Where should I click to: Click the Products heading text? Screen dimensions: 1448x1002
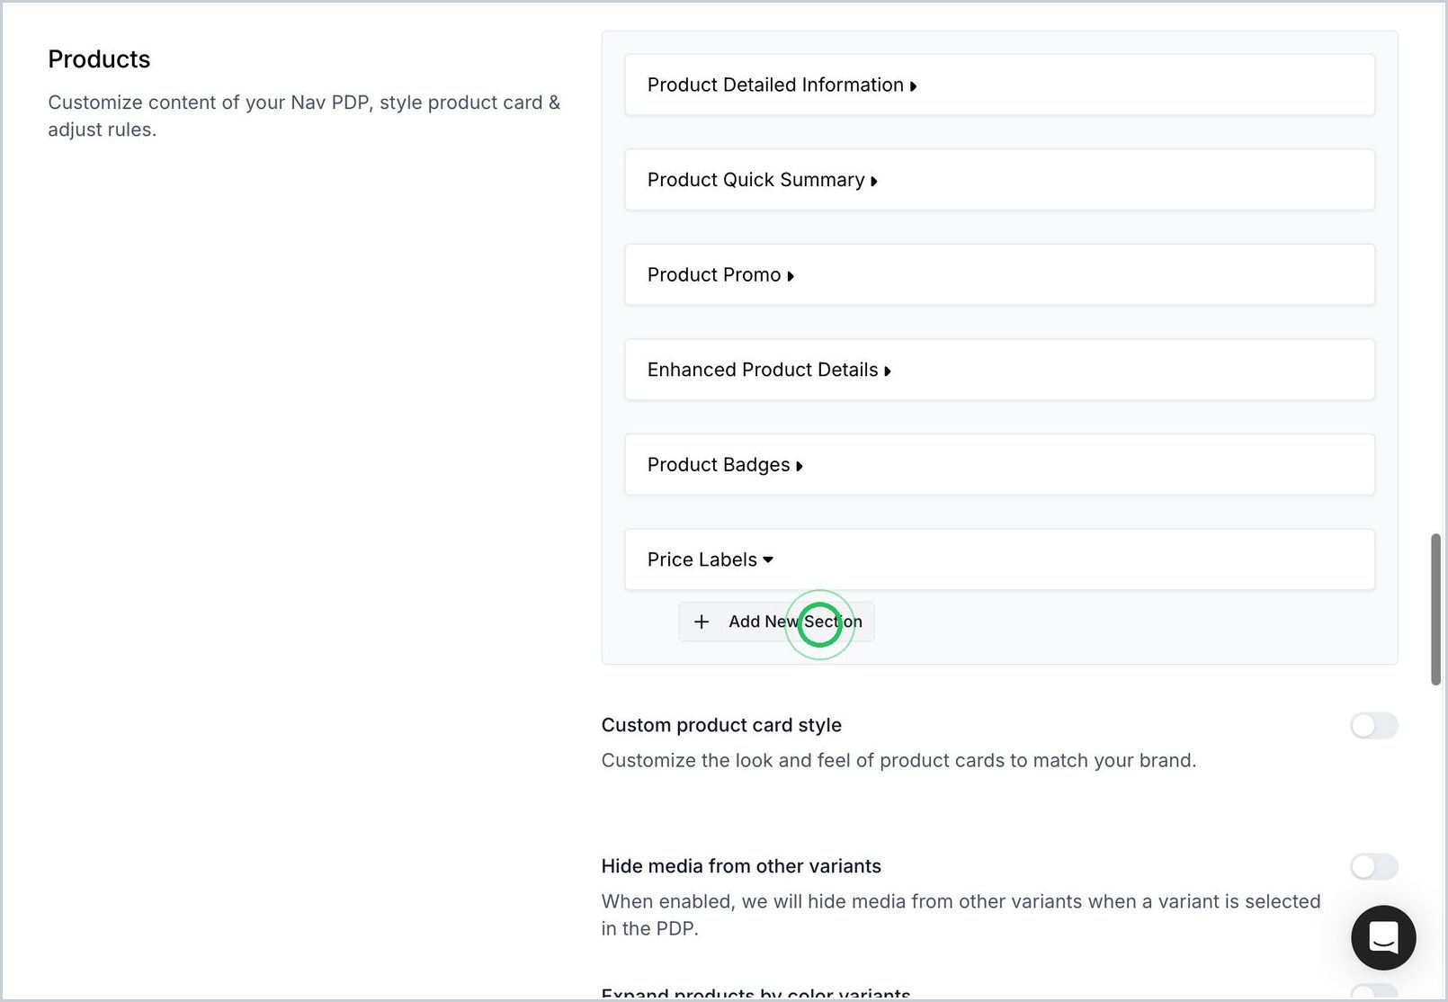(99, 59)
